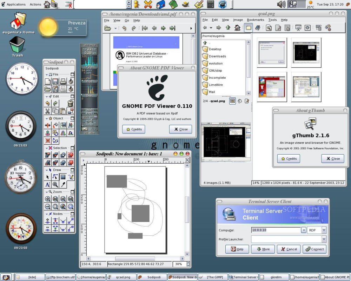351x281 pixels.
Task: Open back-history dropdown arrow in gThumb toolbar
Action: 211,28
